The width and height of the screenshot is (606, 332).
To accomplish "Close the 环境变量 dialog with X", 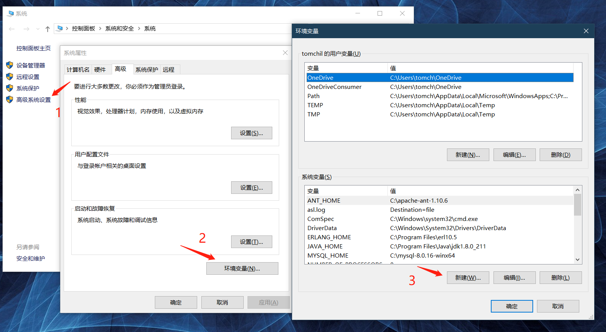I will 586,31.
